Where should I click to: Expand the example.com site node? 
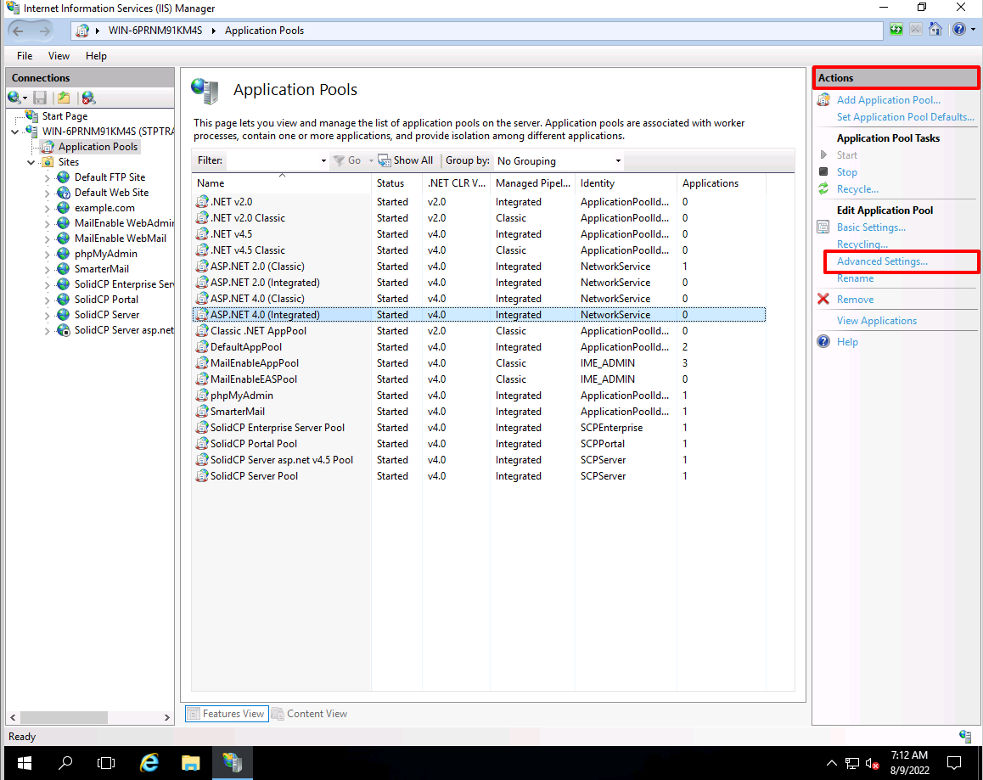[47, 208]
